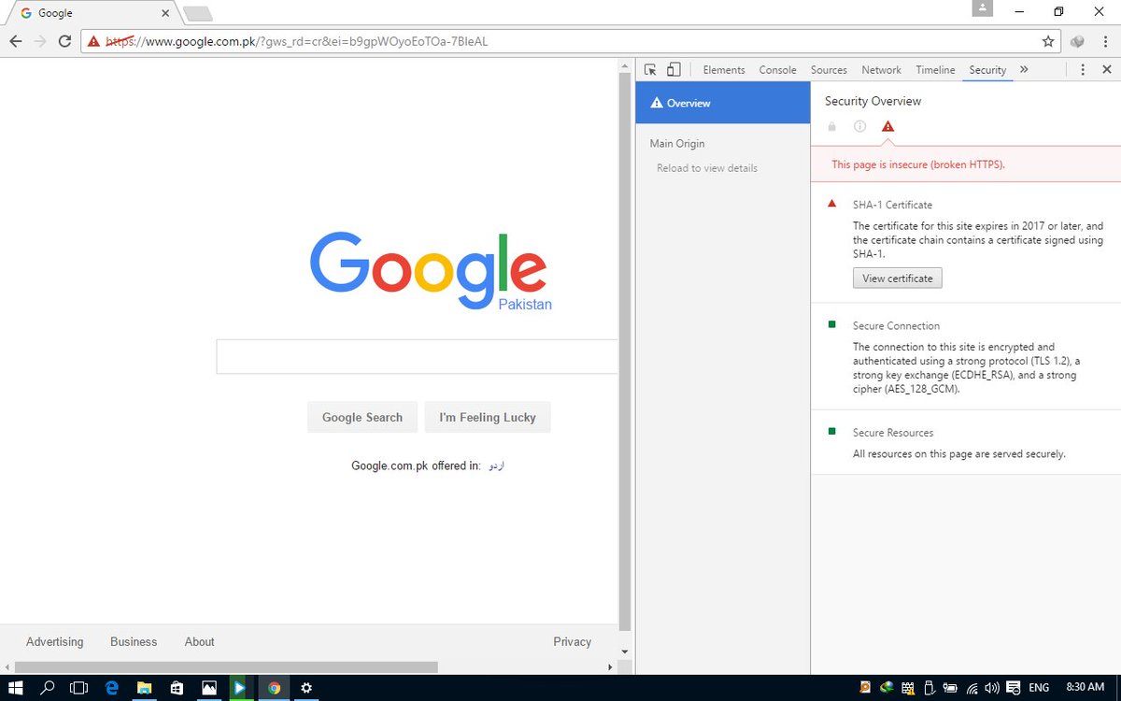1121x701 pixels.
Task: Open the Windows Start menu
Action: tap(16, 688)
